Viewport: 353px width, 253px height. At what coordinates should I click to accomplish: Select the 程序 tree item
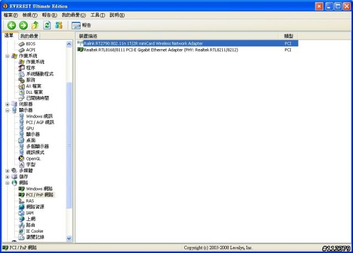pos(31,68)
